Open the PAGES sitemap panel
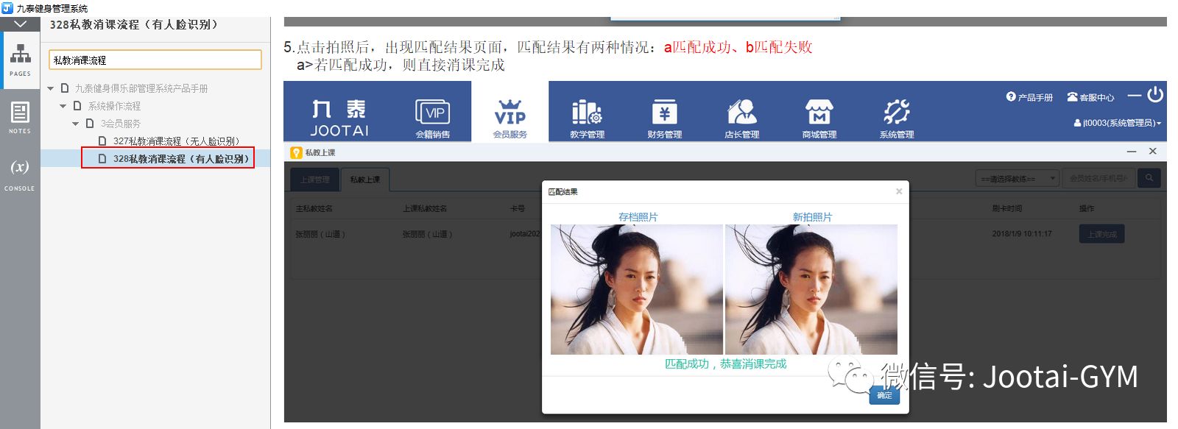 pyautogui.click(x=20, y=60)
